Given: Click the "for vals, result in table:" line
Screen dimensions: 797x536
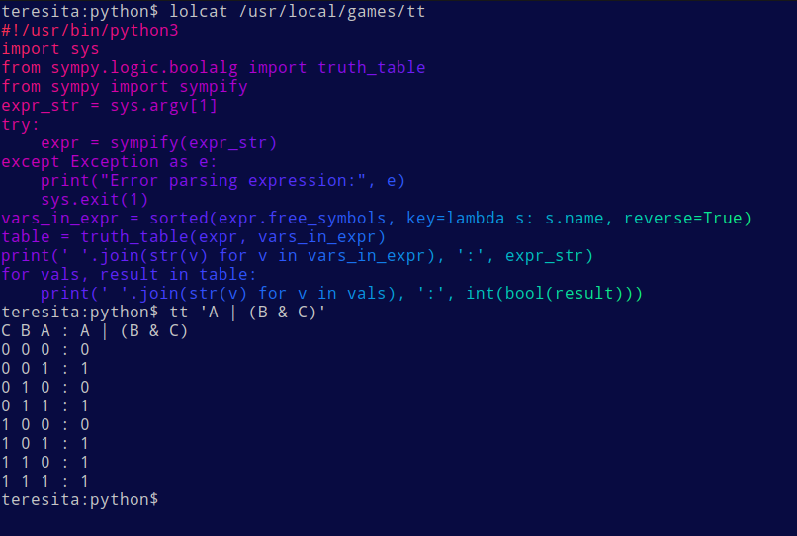Looking at the screenshot, I should pyautogui.click(x=129, y=275).
